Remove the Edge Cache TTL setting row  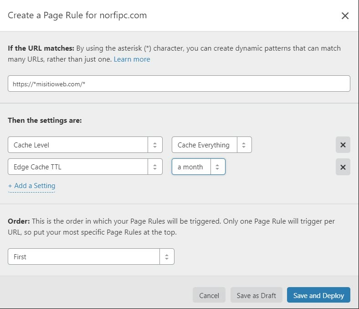[x=343, y=167]
